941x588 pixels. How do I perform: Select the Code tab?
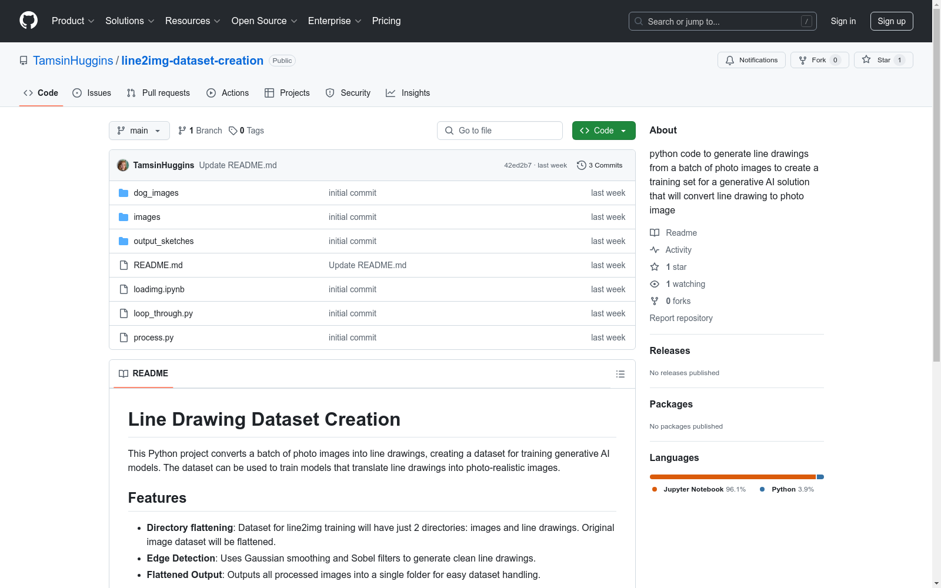click(x=41, y=93)
